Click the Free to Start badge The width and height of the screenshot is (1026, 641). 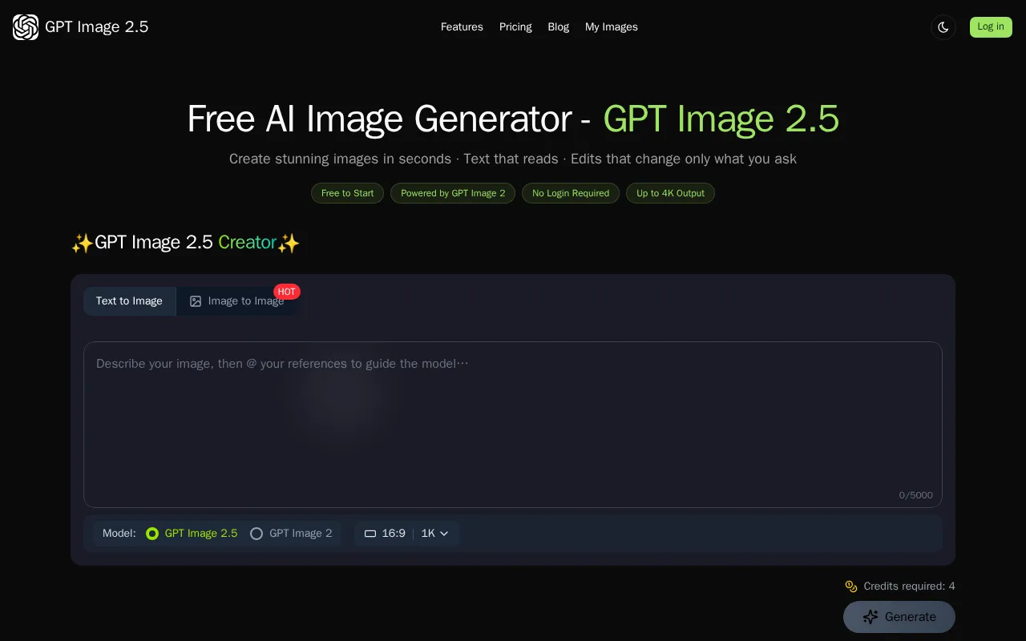coord(347,193)
